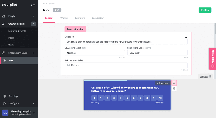
Task: Click 'Very likely' label in preview
Action: [x=159, y=103]
